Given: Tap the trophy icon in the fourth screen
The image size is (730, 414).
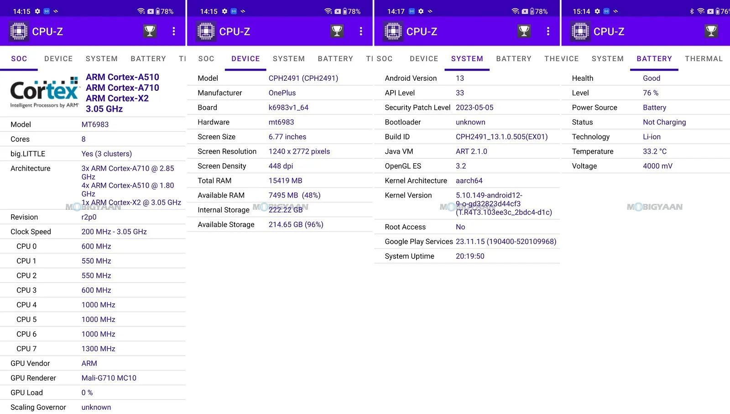Looking at the screenshot, I should click(711, 31).
